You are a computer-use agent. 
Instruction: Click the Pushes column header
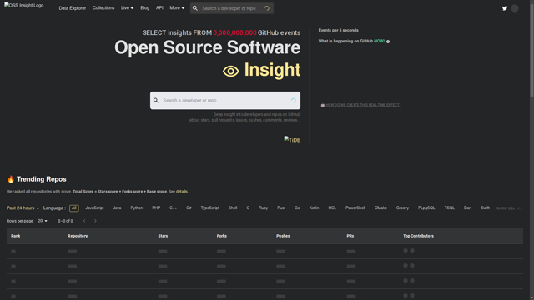coord(283,236)
